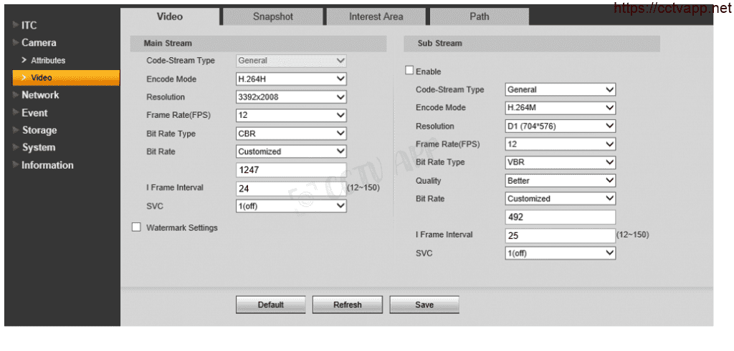This screenshot has width=734, height=351.
Task: Enable the Sub Stream checkbox
Action: pos(410,71)
